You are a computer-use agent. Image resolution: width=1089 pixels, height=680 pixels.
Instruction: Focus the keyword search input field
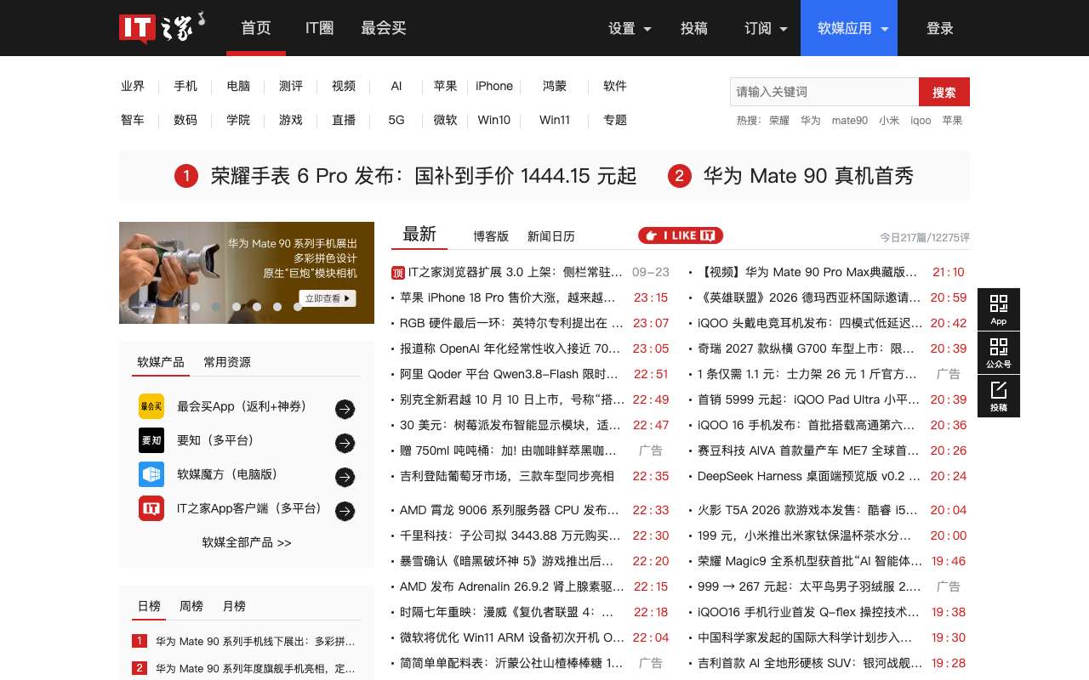click(x=824, y=92)
